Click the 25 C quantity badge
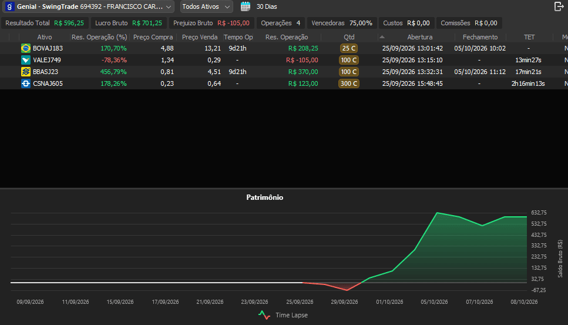 coord(349,48)
